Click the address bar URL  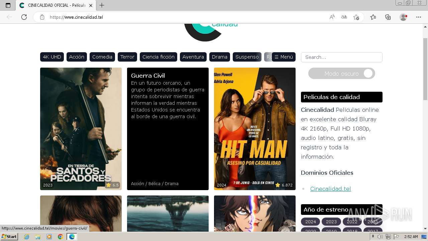[76, 17]
